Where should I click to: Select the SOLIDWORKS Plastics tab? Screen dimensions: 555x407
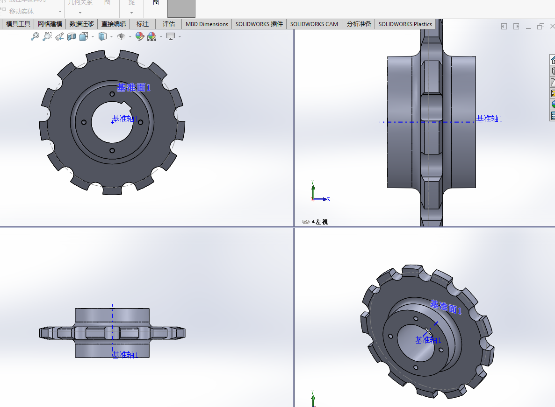click(x=405, y=24)
